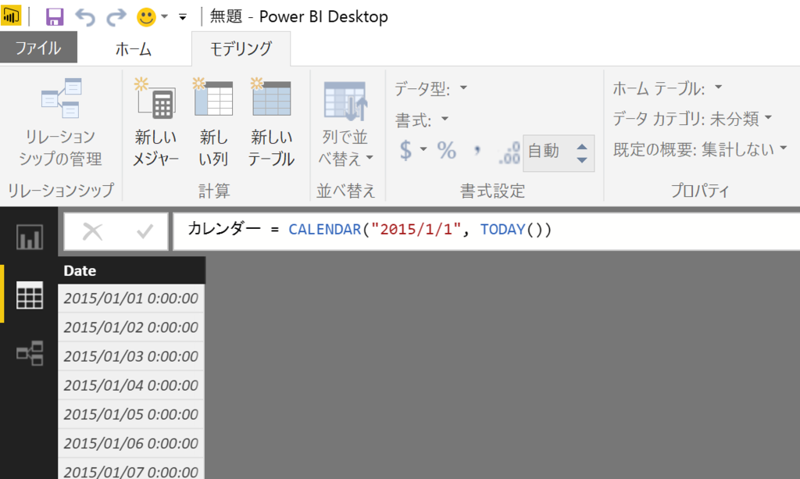Select cell 2015/01/01 0:00:00
The image size is (800, 479).
[x=131, y=298]
